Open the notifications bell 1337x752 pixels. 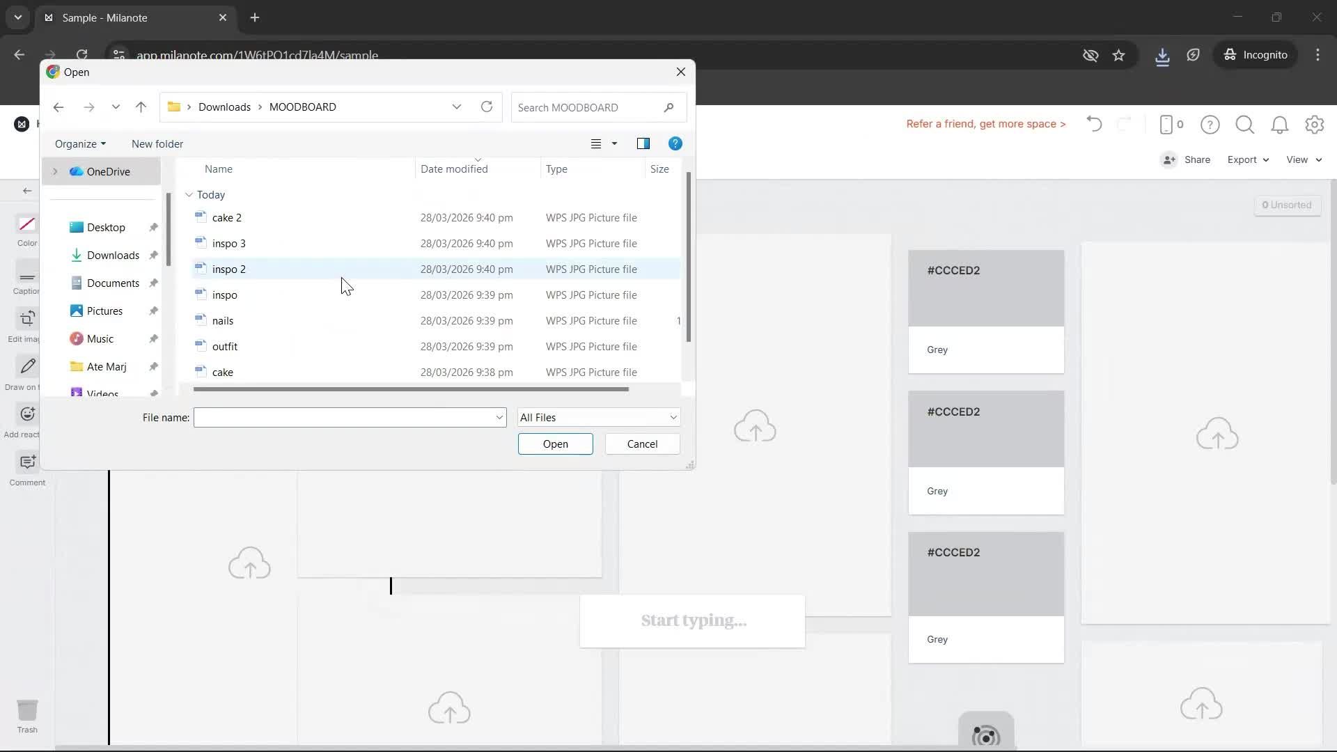tap(1280, 124)
